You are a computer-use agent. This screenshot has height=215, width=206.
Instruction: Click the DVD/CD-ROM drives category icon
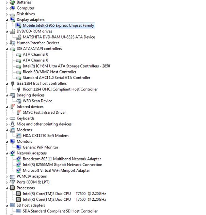pos(13,31)
